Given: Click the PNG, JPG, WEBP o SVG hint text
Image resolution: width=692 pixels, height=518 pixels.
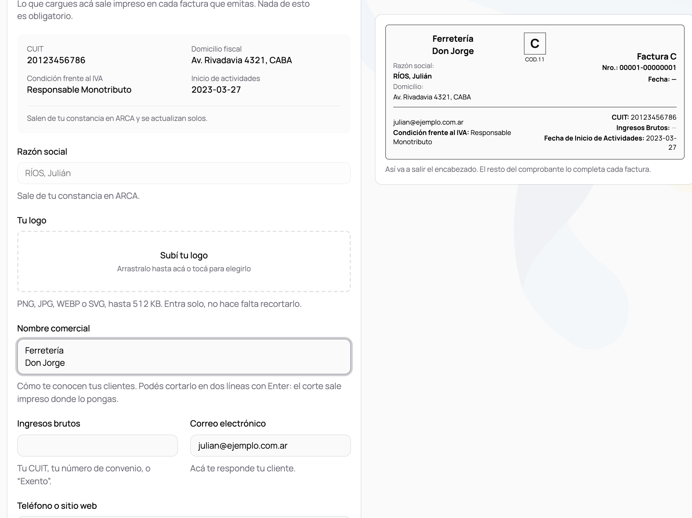Looking at the screenshot, I should coord(159,304).
